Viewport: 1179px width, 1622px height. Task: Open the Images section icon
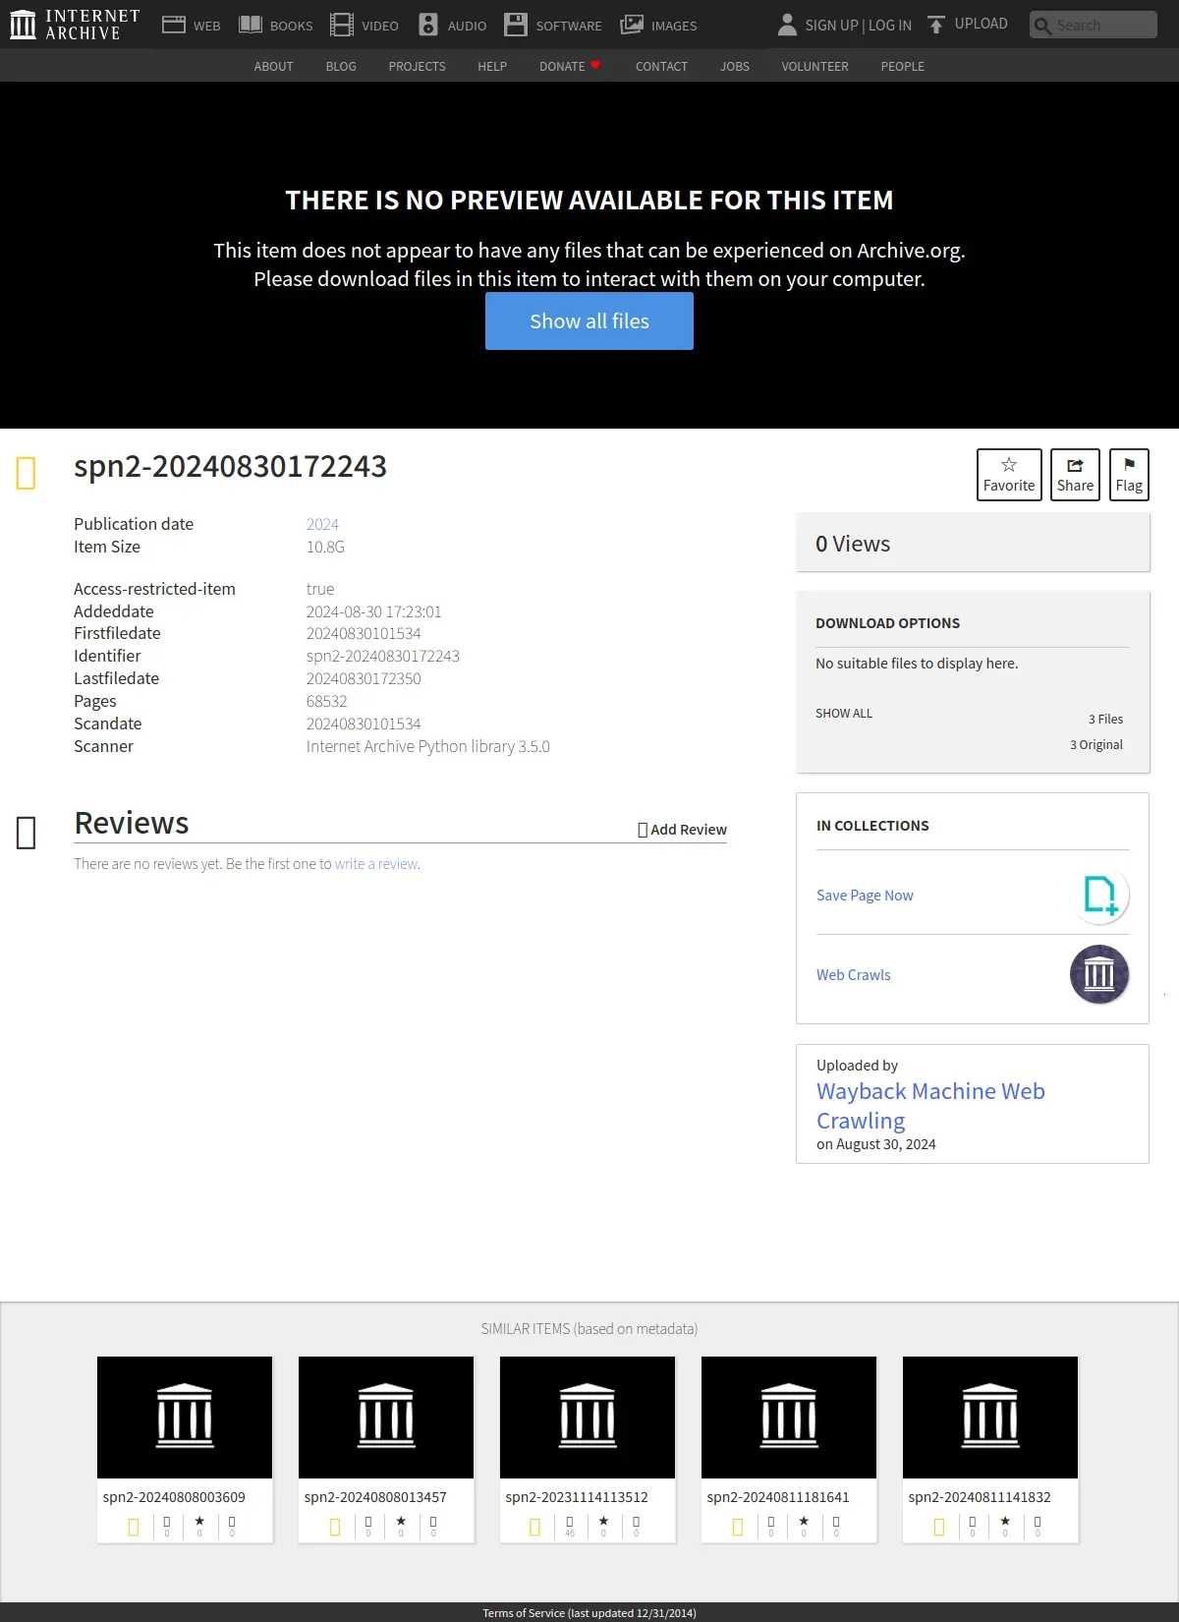632,25
